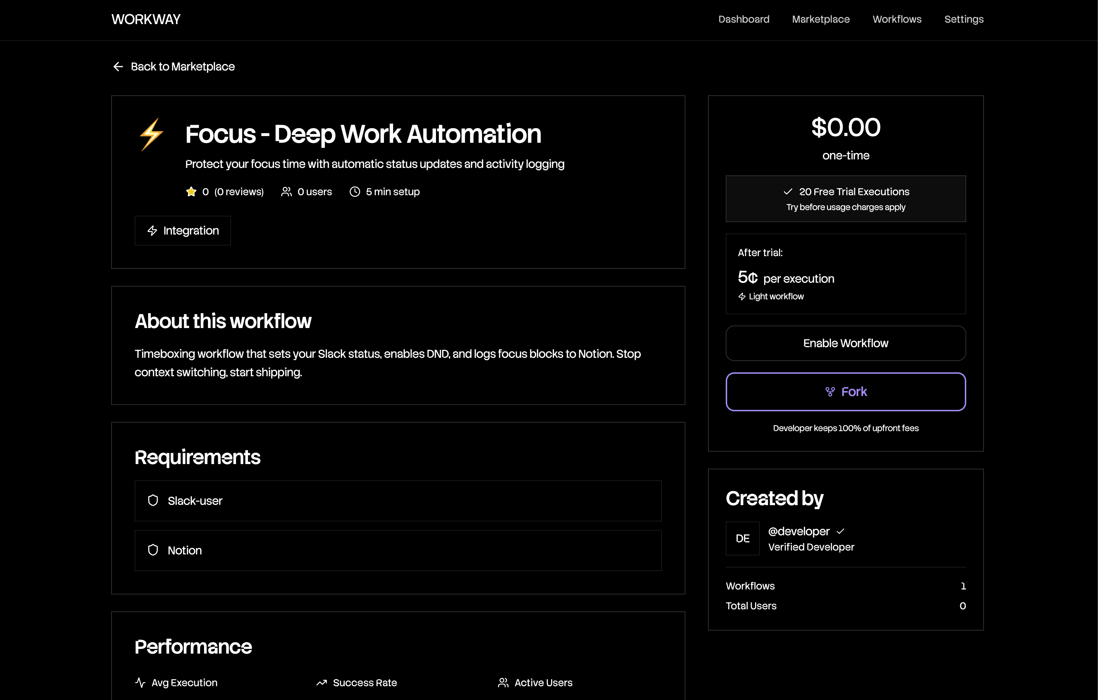Viewport: 1098px width, 700px height.
Task: Click the Active Users people icon
Action: pos(503,682)
